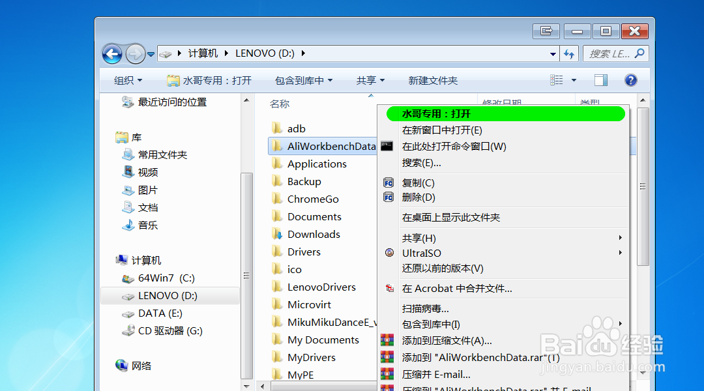The width and height of the screenshot is (704, 391).
Task: Click the 水哥专用：打开 toolbar button
Action: [x=209, y=80]
